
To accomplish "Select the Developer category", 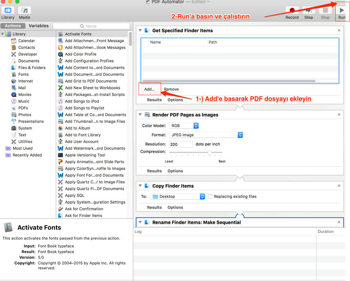I will click(27, 54).
